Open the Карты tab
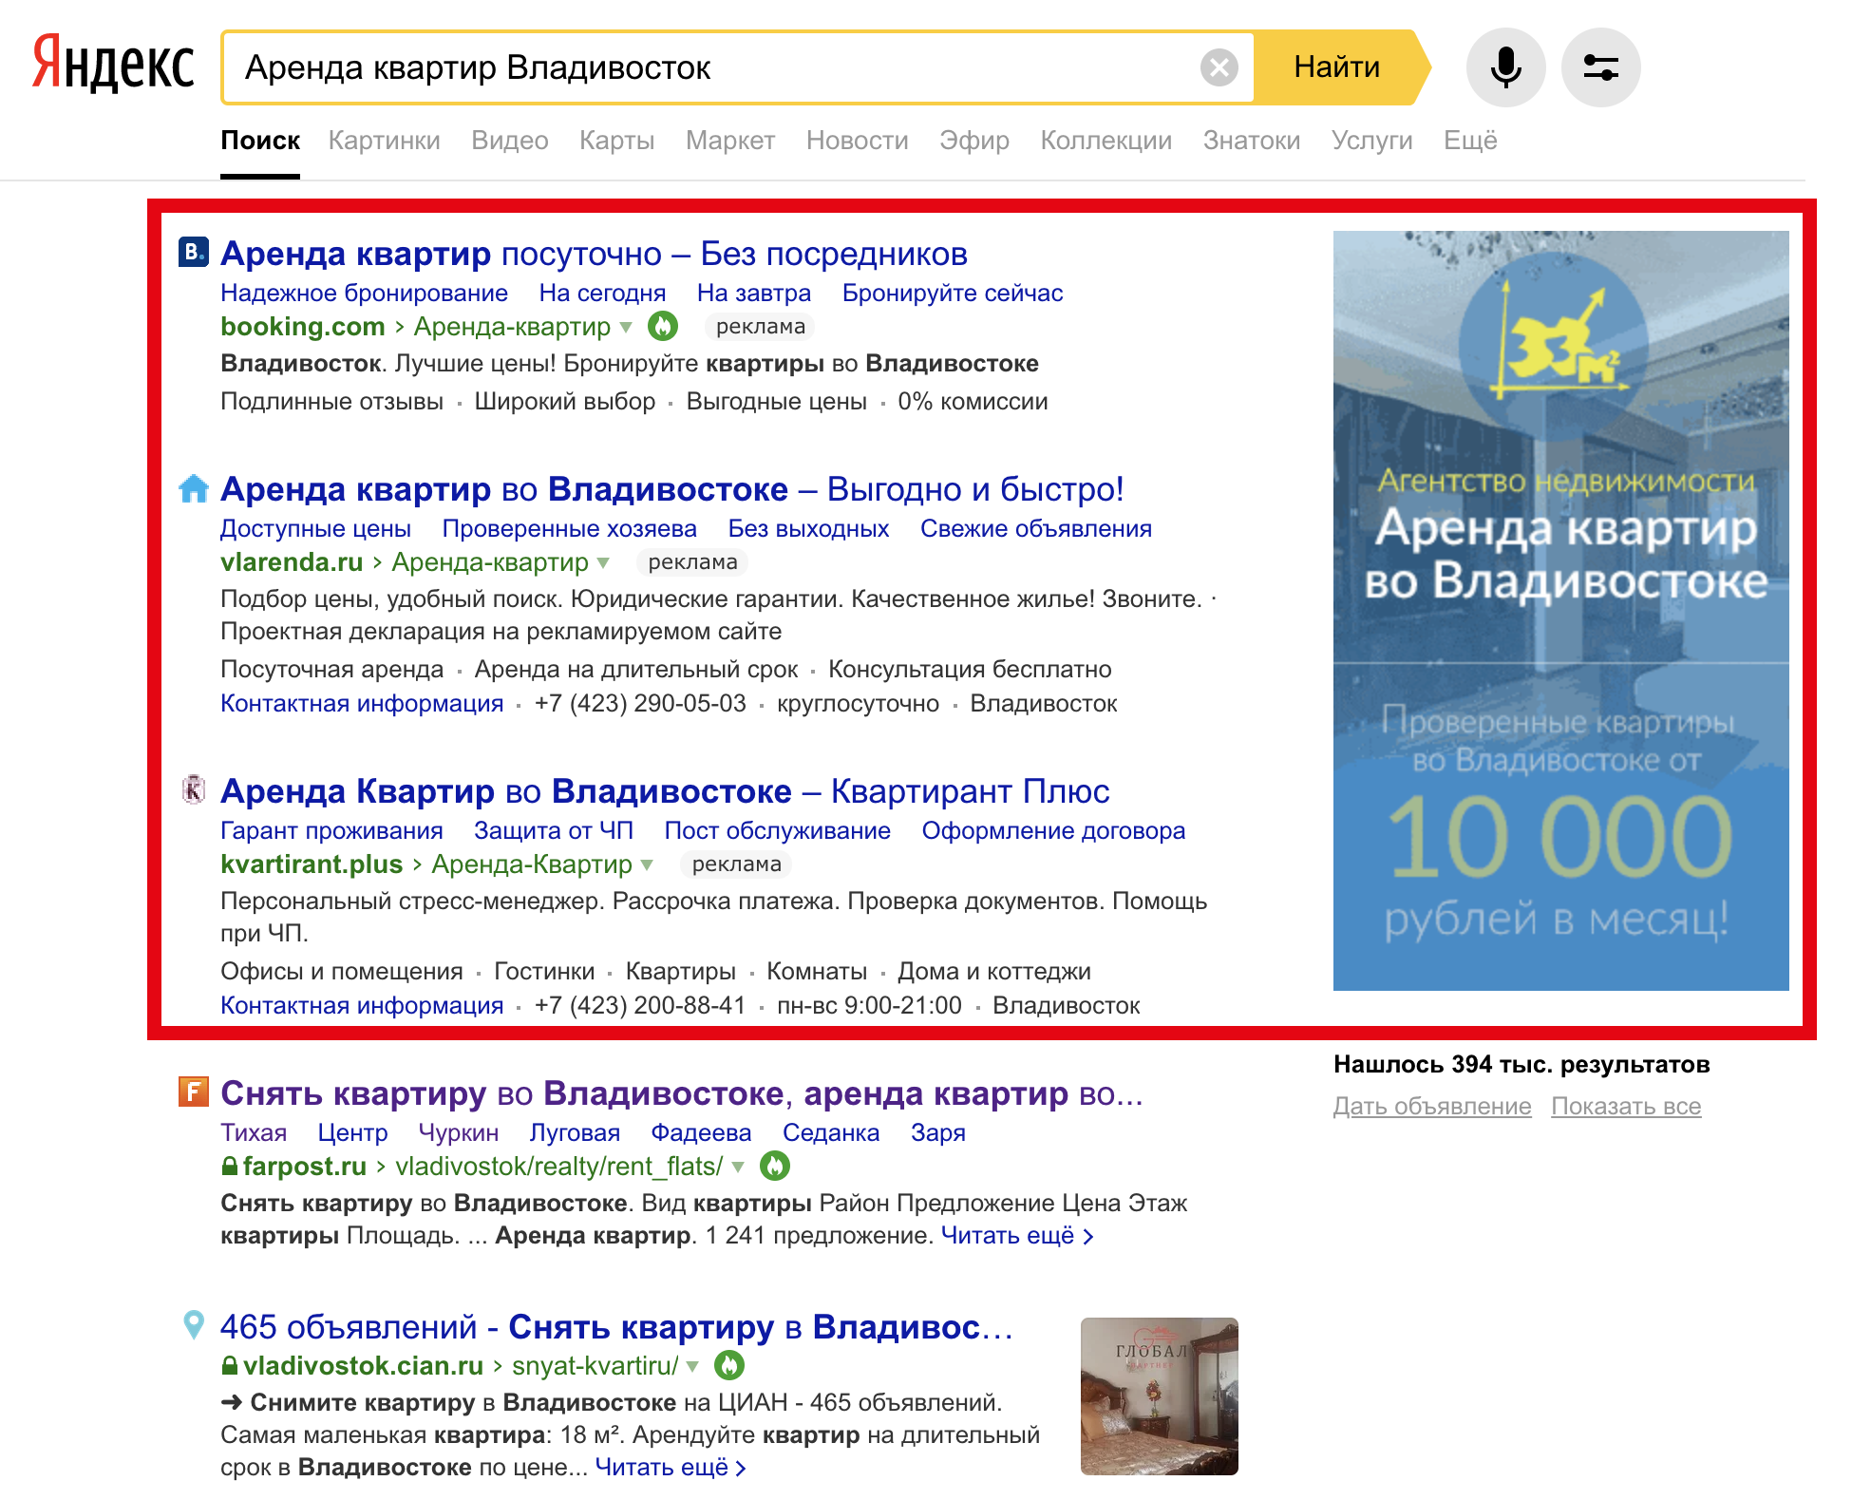Viewport: 1852px width, 1500px height. coord(617,141)
